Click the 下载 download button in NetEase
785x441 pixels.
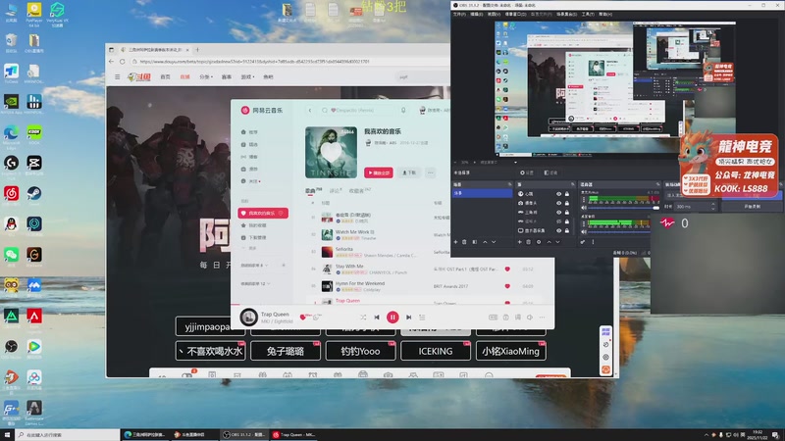click(409, 172)
